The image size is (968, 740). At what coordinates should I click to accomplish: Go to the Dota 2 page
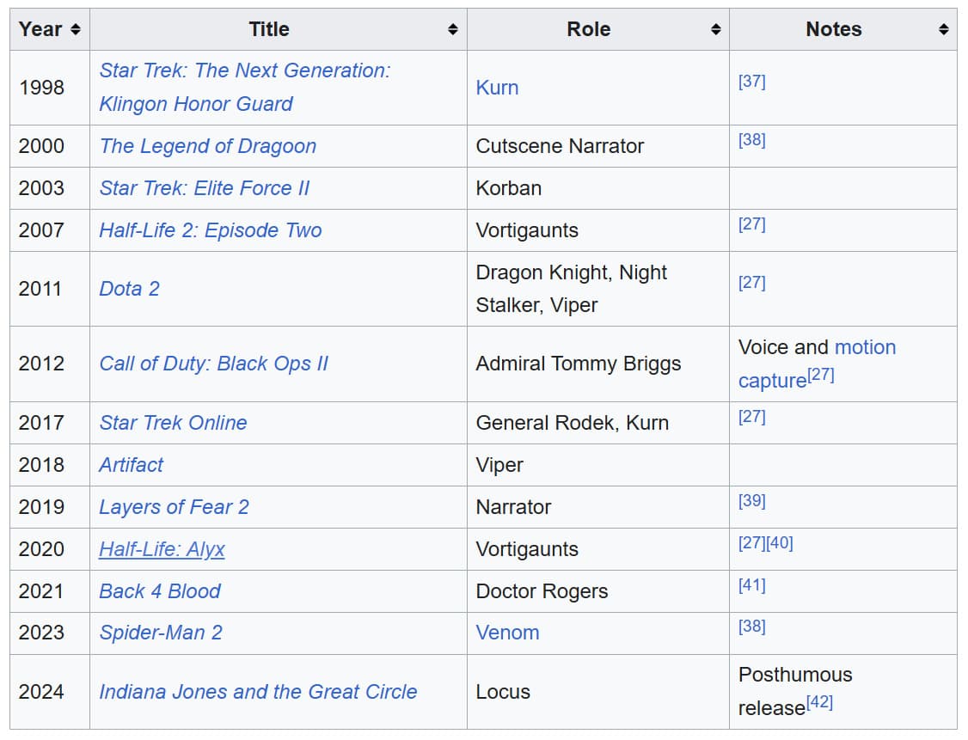[x=129, y=289]
